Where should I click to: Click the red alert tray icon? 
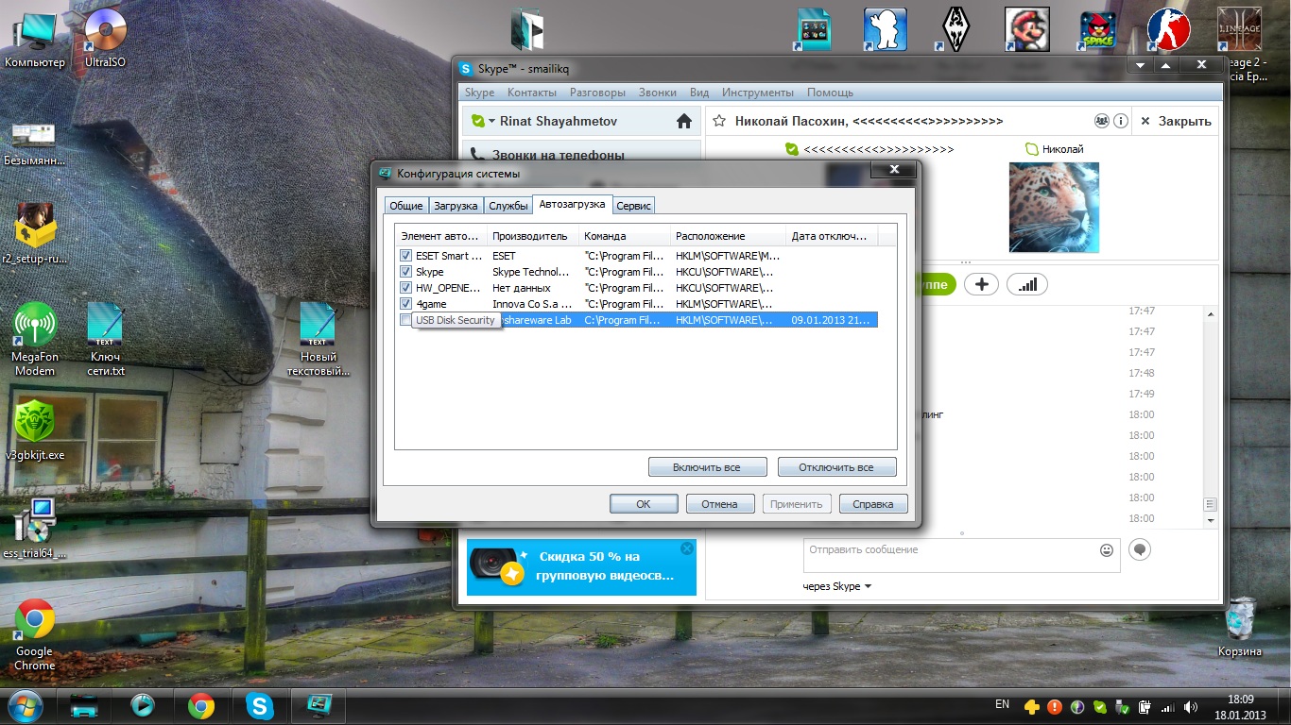(1054, 706)
